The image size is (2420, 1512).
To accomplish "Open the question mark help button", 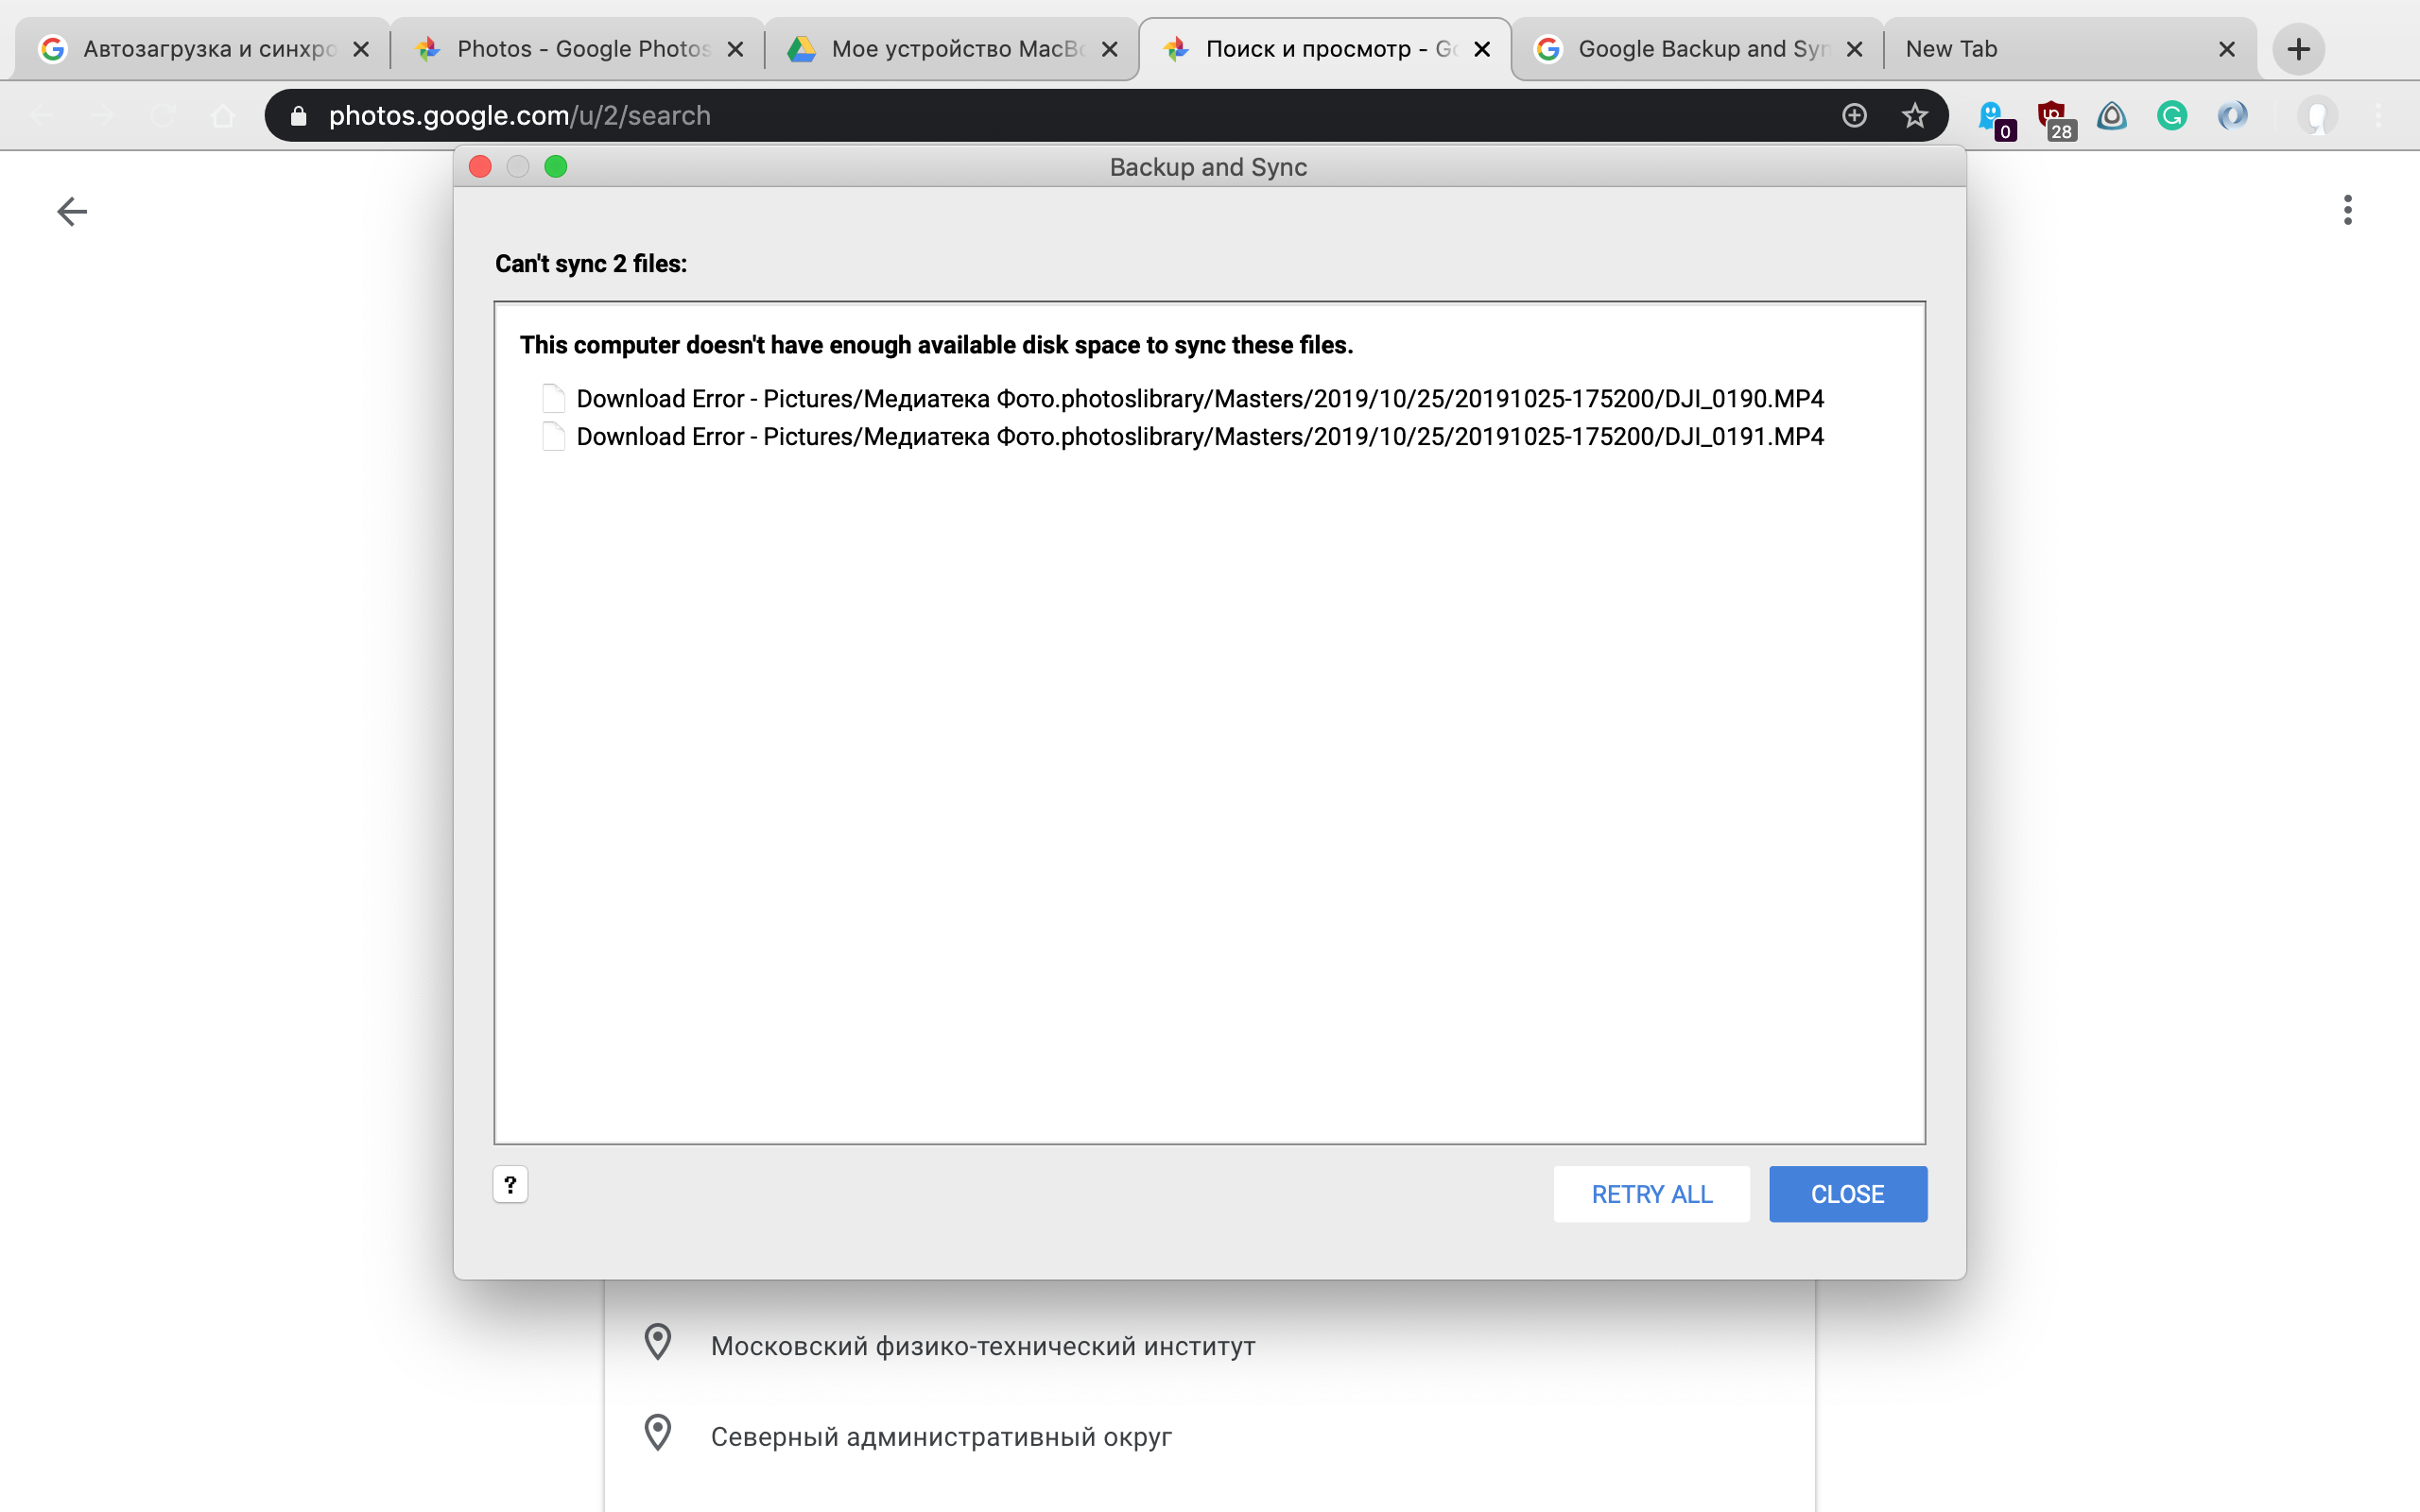I will click(510, 1184).
